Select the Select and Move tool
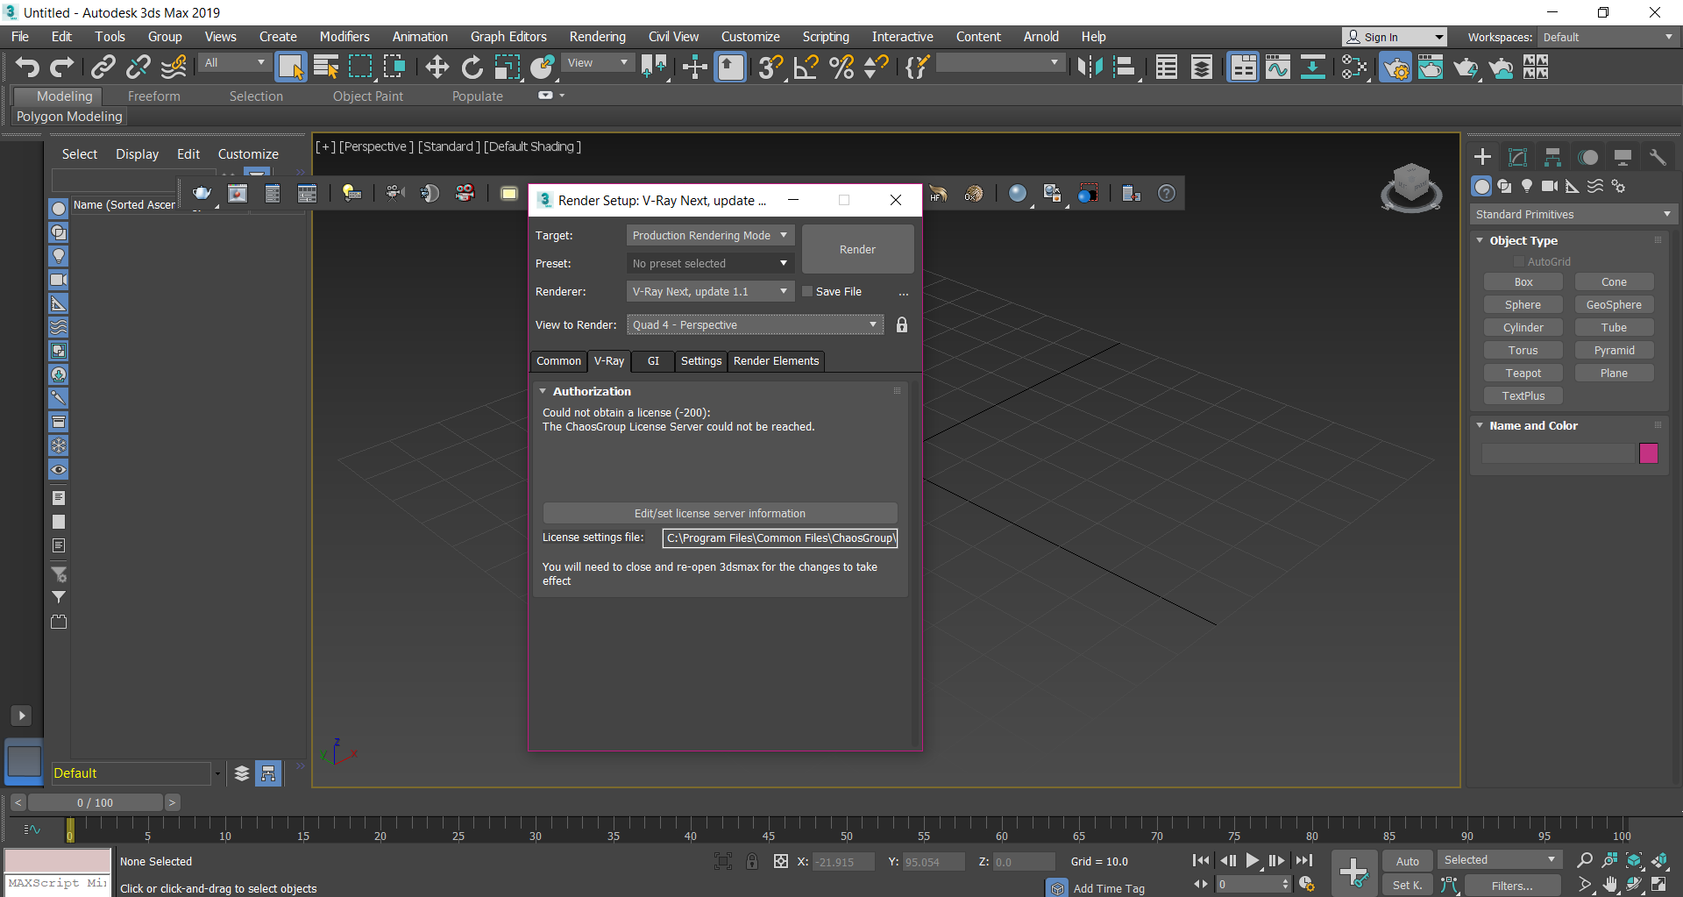1683x897 pixels. (437, 68)
